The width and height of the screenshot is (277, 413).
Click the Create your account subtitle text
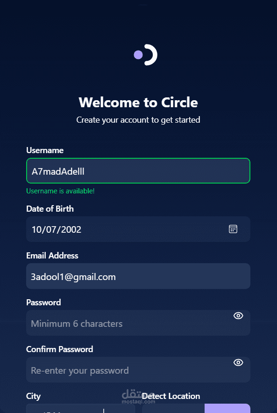(138, 120)
